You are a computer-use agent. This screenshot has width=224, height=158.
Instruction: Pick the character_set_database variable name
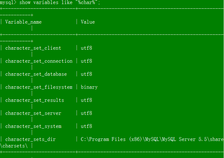36,74
